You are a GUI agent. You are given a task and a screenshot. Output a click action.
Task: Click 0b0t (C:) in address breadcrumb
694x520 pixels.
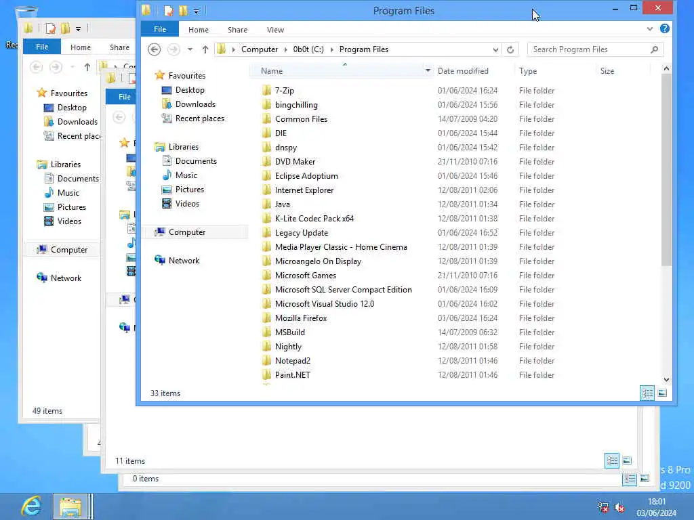tap(308, 49)
